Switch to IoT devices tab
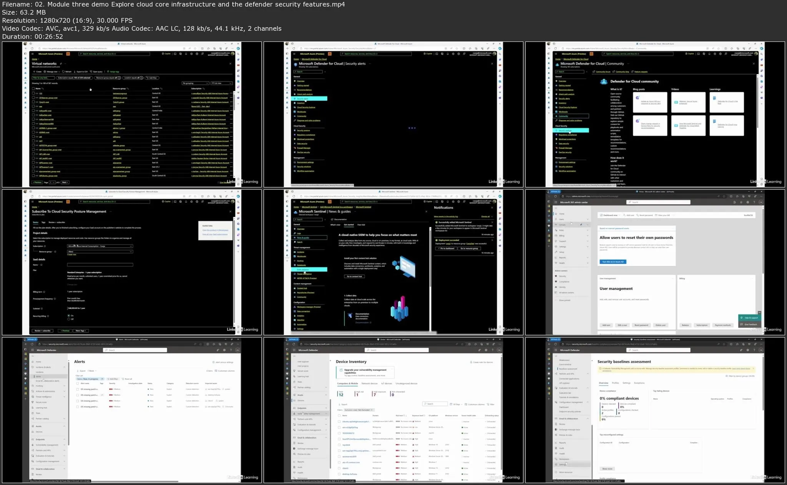 point(387,384)
